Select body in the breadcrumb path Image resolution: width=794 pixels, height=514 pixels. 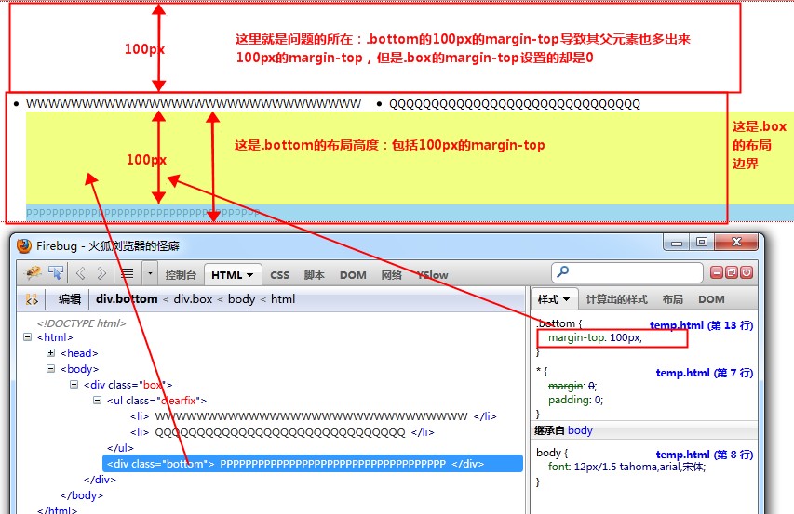(241, 298)
